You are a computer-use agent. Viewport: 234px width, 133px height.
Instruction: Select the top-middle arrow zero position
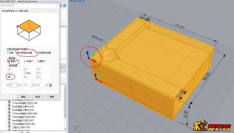26,69
